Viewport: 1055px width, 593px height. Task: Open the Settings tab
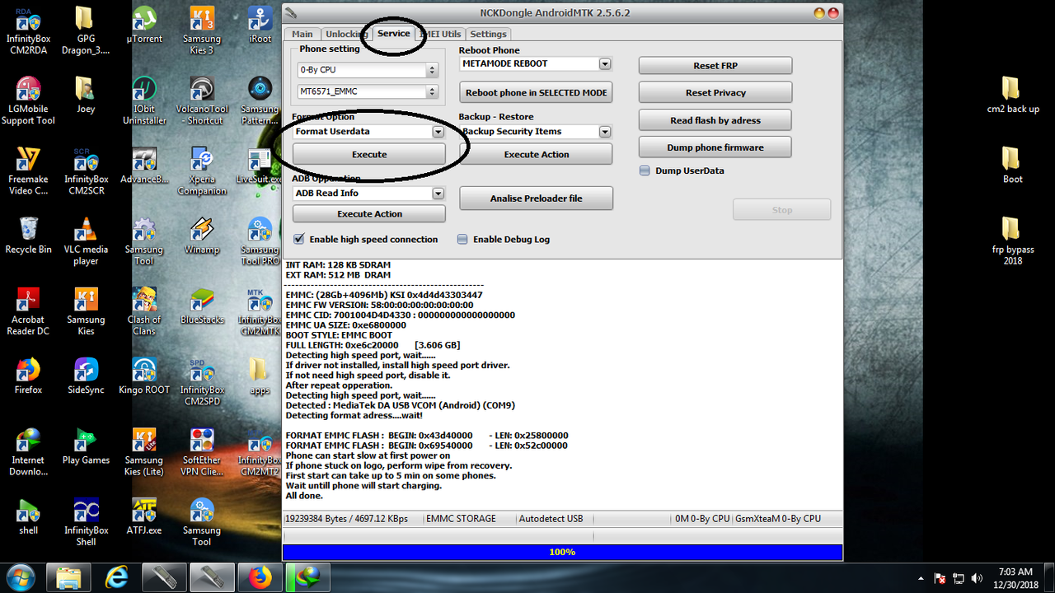click(488, 34)
